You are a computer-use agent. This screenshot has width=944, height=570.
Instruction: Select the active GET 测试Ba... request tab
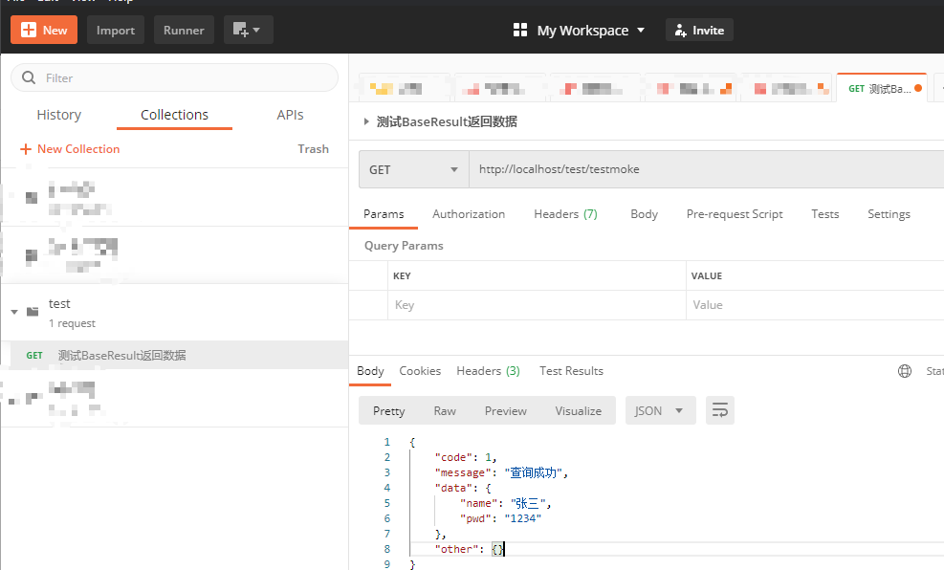point(882,89)
